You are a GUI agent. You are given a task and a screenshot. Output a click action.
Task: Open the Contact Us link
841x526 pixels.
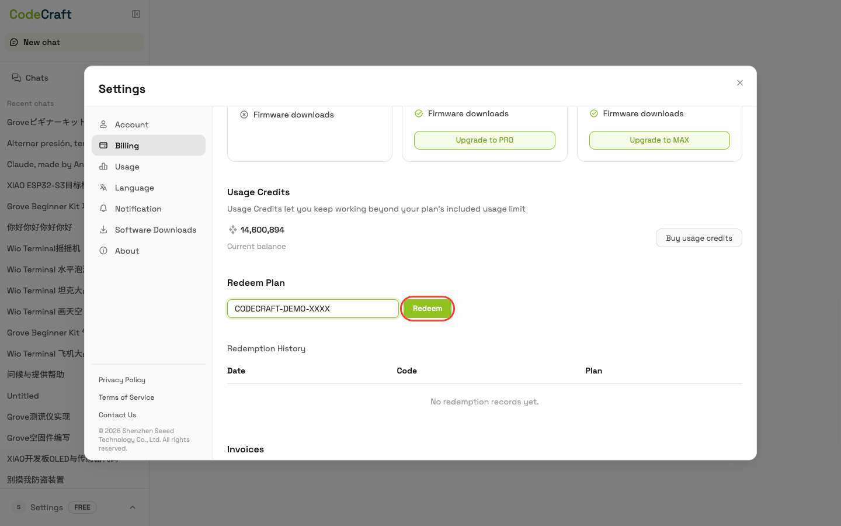tap(117, 415)
